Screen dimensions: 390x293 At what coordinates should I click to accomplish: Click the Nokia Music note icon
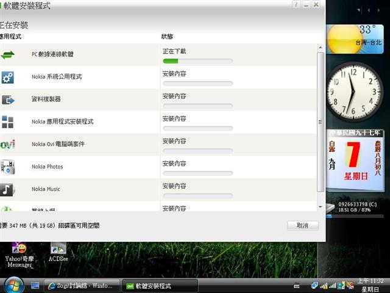pyautogui.click(x=7, y=190)
